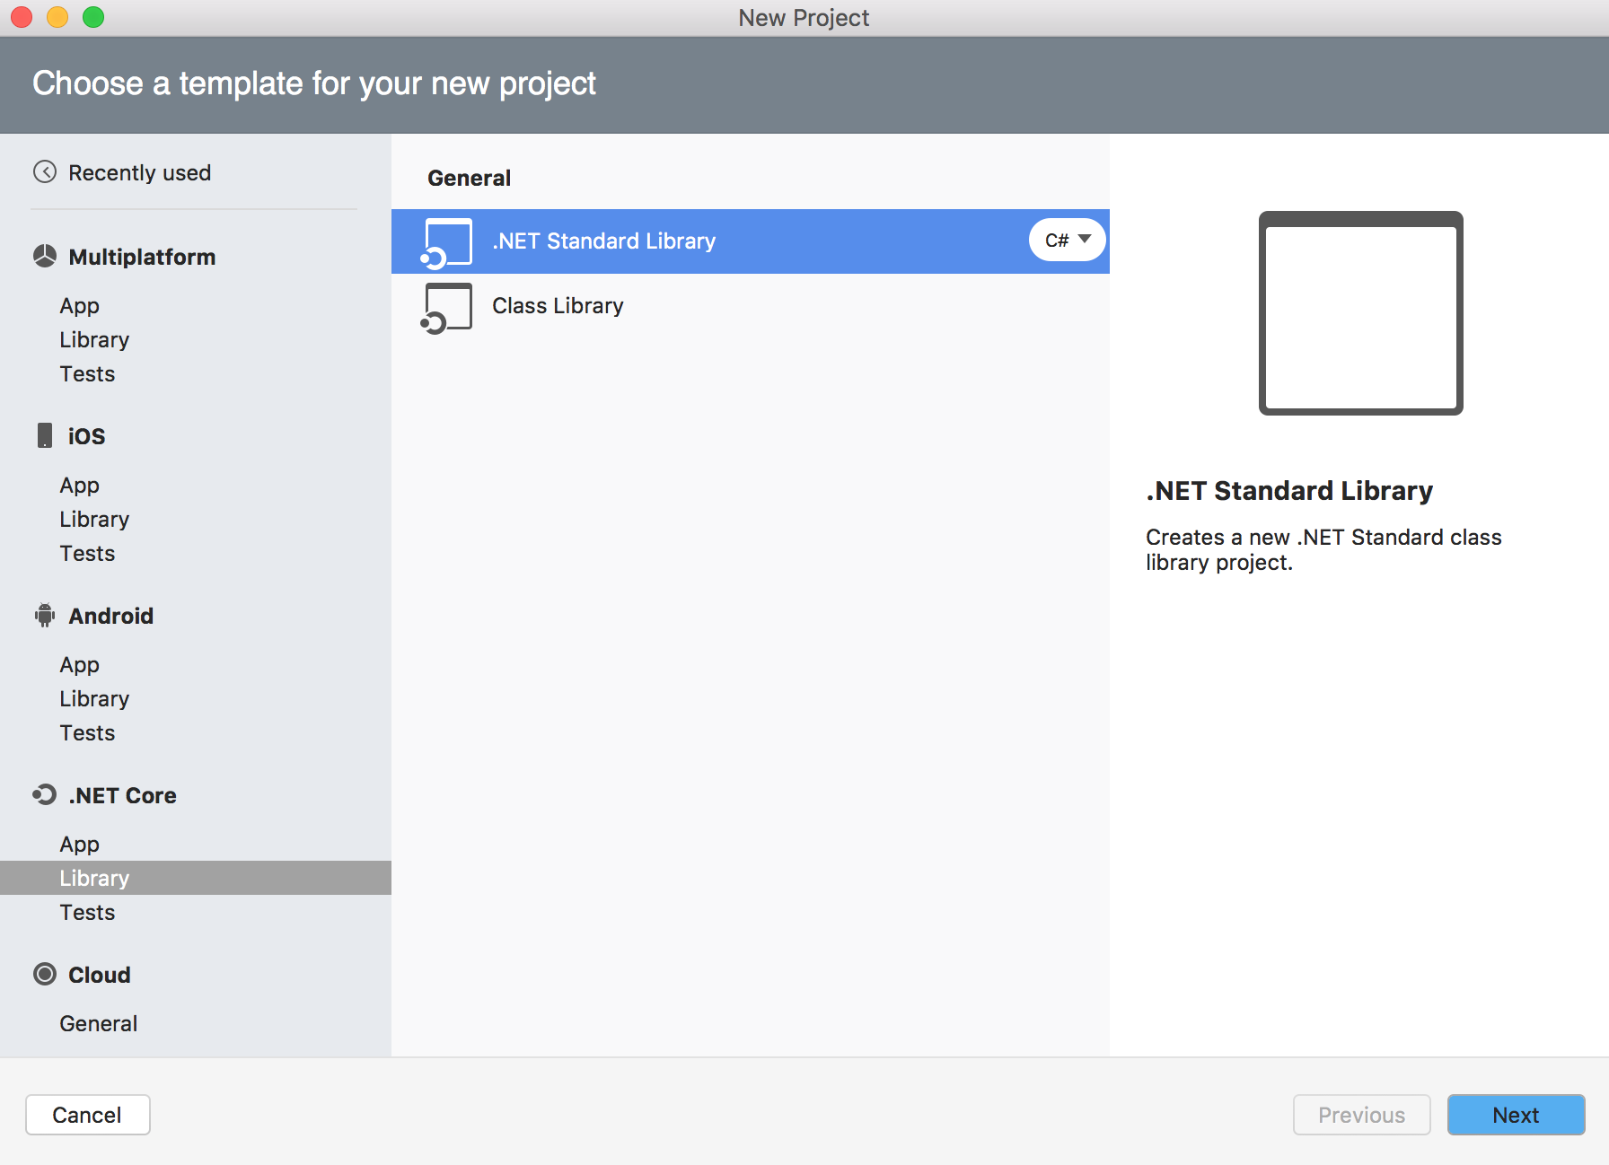Select Tests under iOS
The width and height of the screenshot is (1609, 1165).
(87, 554)
